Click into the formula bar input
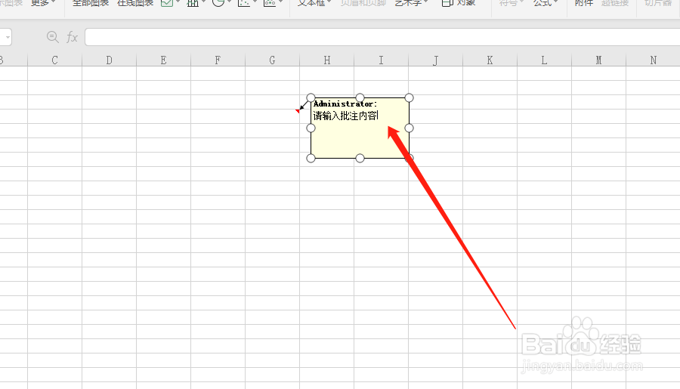The height and width of the screenshot is (389, 680). [382, 37]
